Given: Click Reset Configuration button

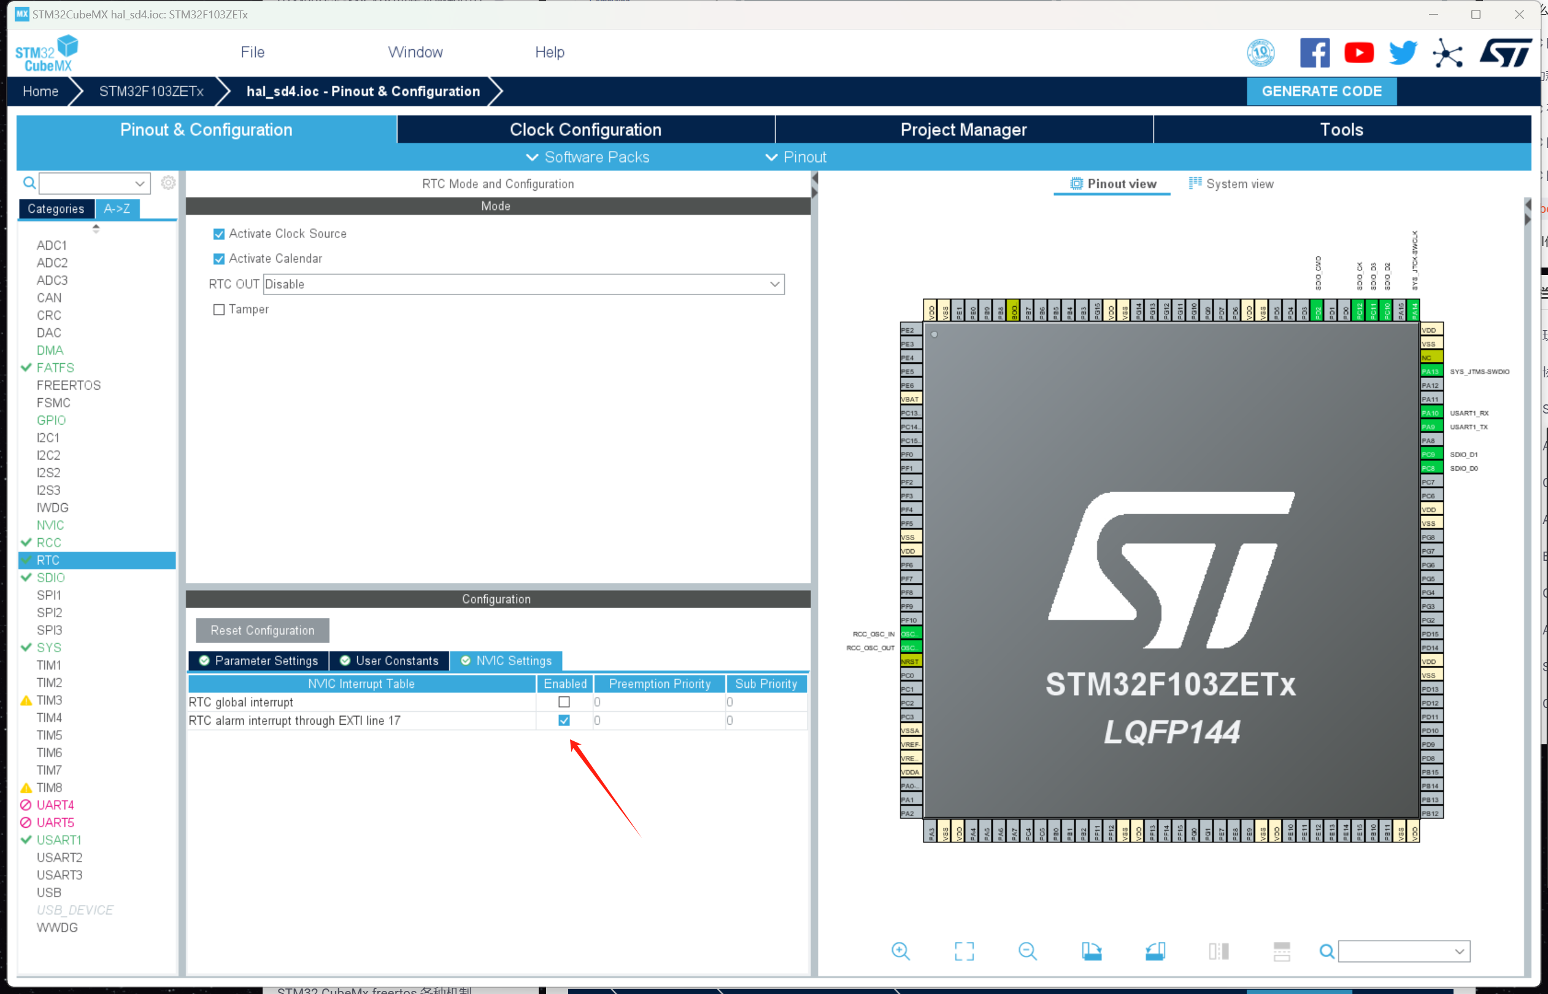Looking at the screenshot, I should (x=263, y=631).
